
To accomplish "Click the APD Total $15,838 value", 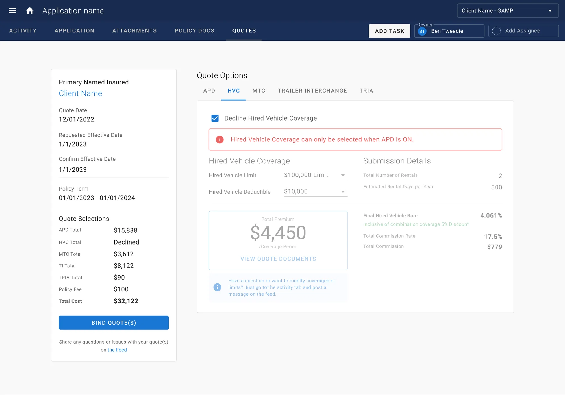I will [125, 230].
